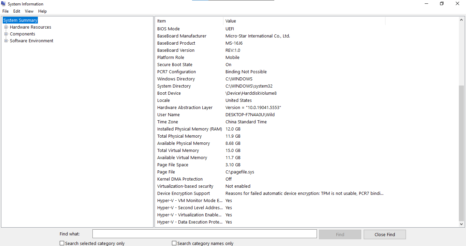Select the Secure Boot State row
466x246 pixels.
tap(270, 65)
